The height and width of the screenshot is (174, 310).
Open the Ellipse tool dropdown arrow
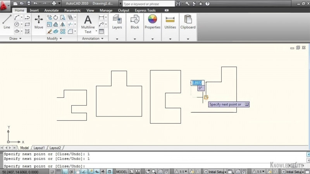pyautogui.click(x=22, y=31)
